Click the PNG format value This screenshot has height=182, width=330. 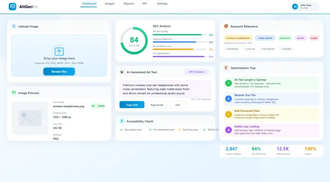pos(55,139)
